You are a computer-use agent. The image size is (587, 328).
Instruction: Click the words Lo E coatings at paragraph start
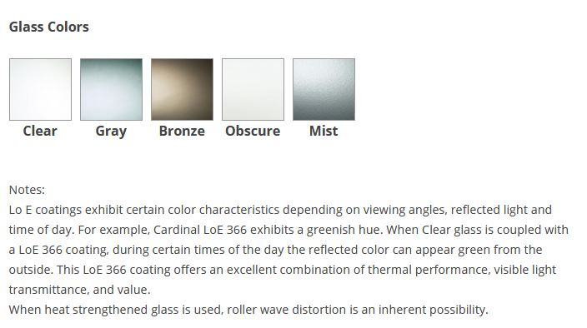[45, 210]
